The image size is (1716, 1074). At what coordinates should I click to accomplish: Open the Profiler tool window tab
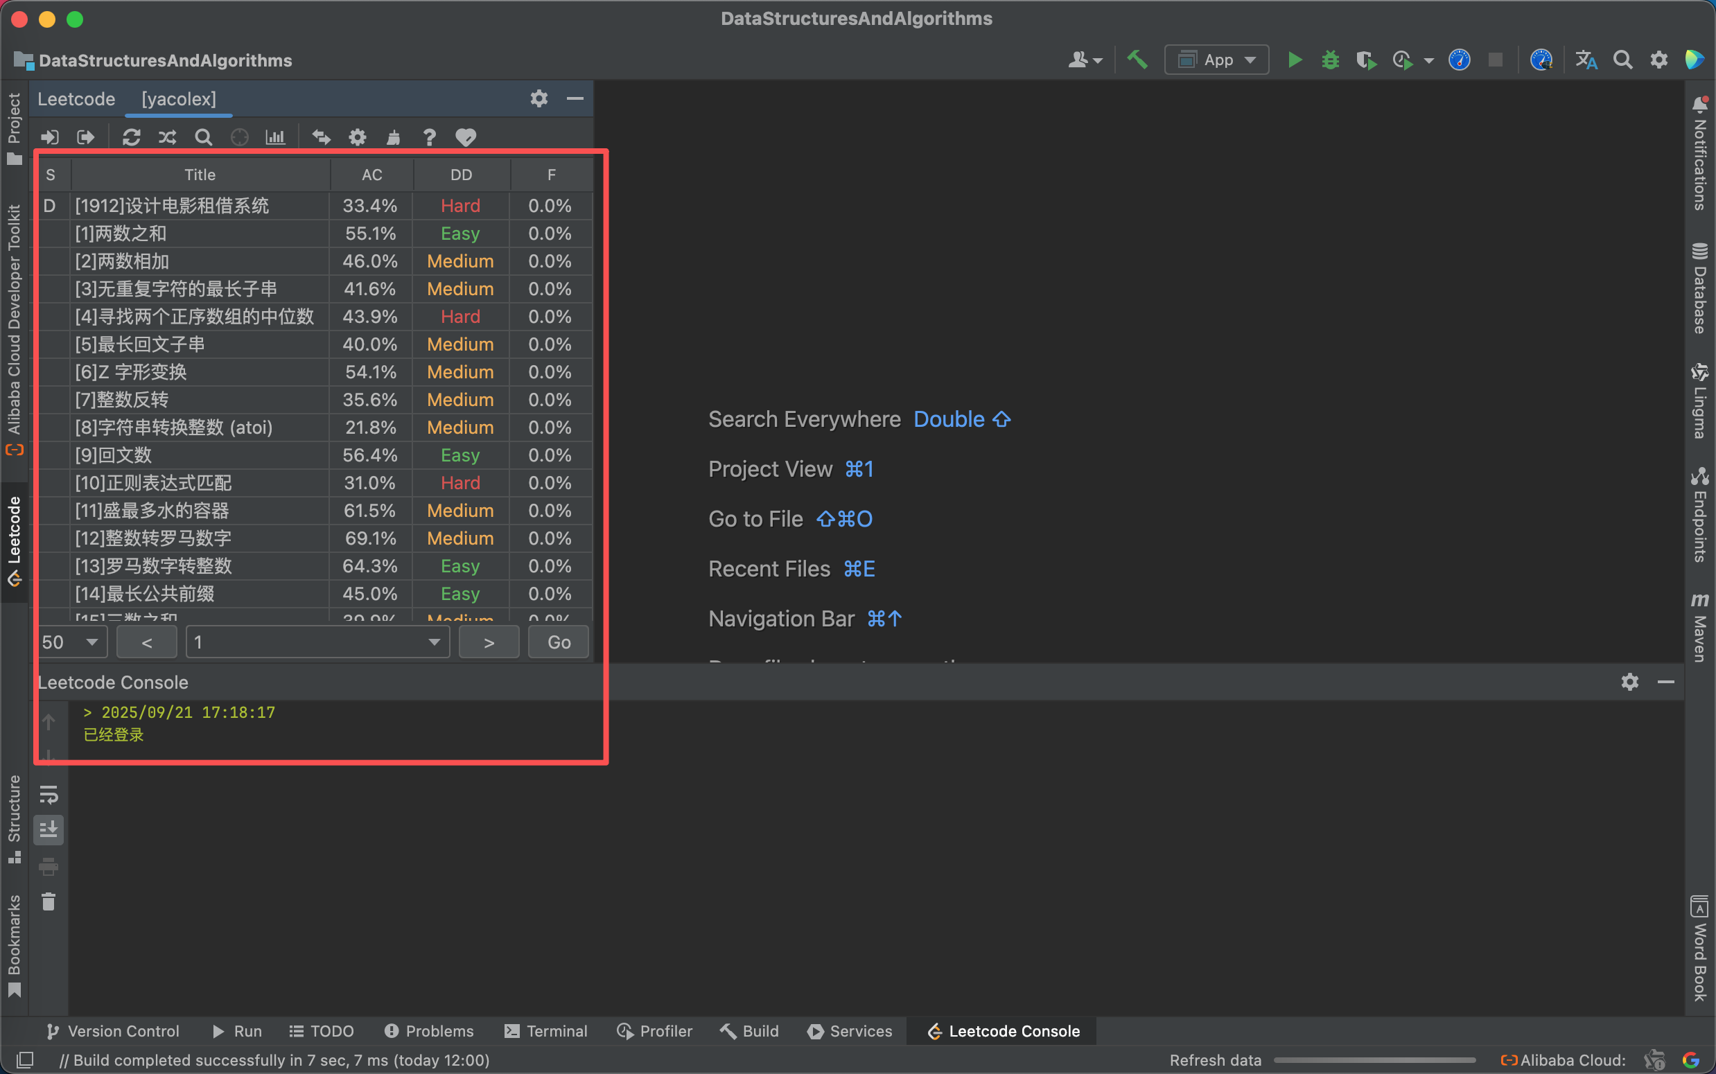(x=654, y=1030)
